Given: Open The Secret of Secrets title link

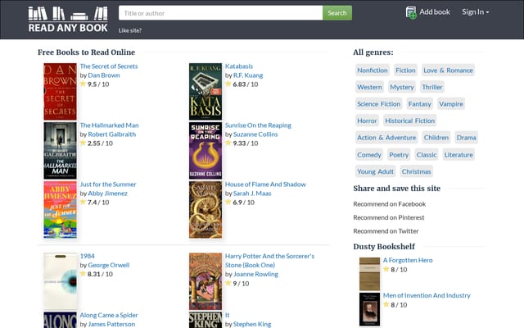Looking at the screenshot, I should [109, 66].
